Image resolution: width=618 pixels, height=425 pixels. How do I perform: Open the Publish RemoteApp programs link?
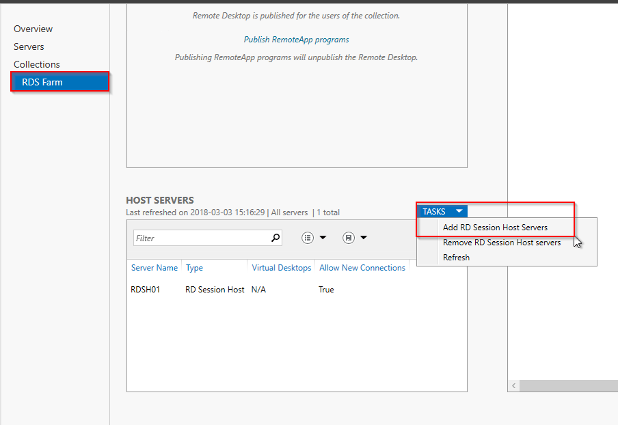point(296,39)
